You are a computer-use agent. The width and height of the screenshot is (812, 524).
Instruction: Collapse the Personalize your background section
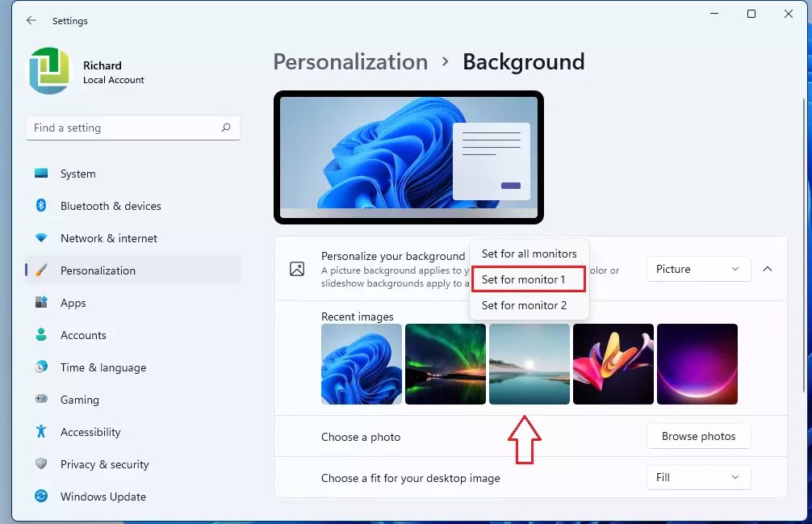point(767,269)
